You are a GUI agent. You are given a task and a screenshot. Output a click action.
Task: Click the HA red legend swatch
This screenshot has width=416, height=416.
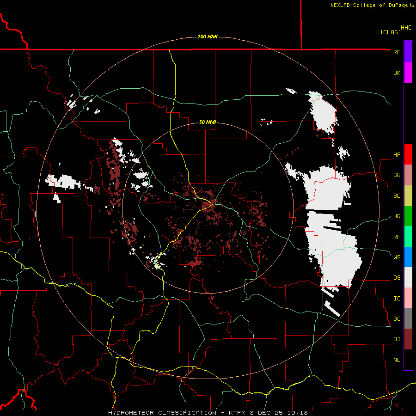pos(408,154)
